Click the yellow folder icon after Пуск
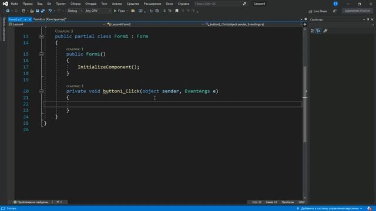Viewport: 376px width, 211px height. [x=133, y=11]
